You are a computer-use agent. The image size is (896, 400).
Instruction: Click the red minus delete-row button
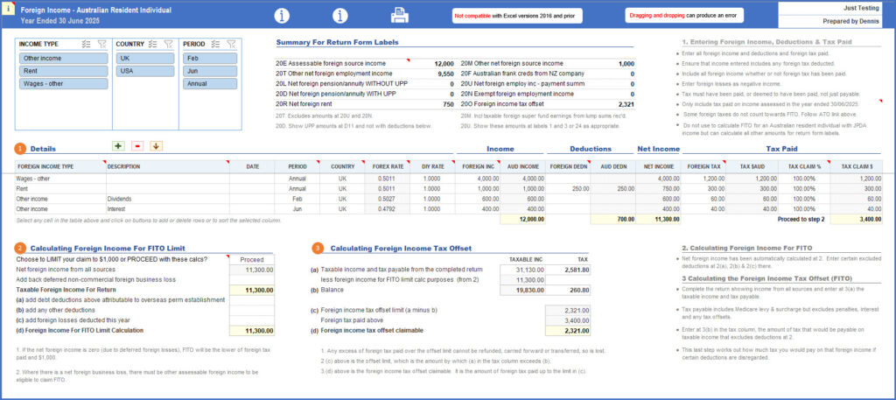coord(137,146)
